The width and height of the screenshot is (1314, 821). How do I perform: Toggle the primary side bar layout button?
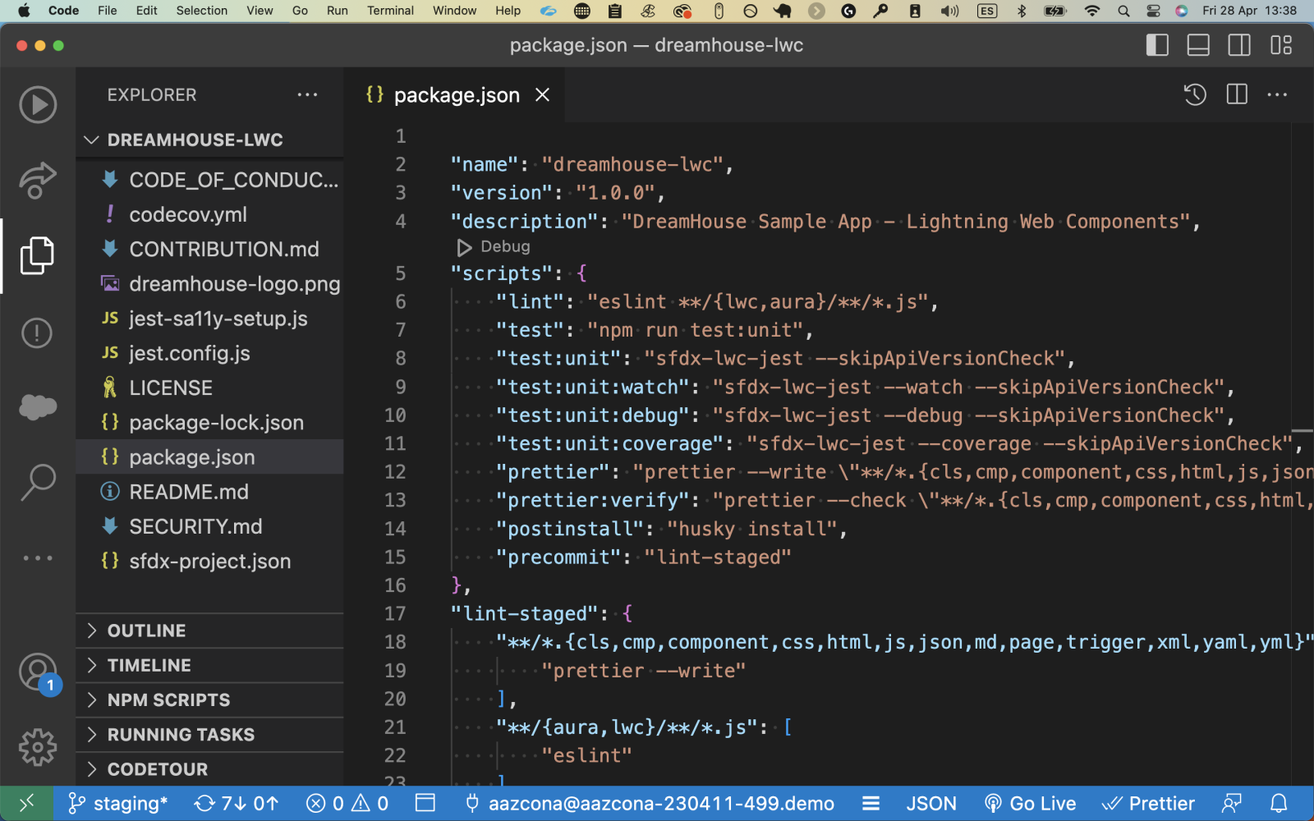pos(1157,46)
